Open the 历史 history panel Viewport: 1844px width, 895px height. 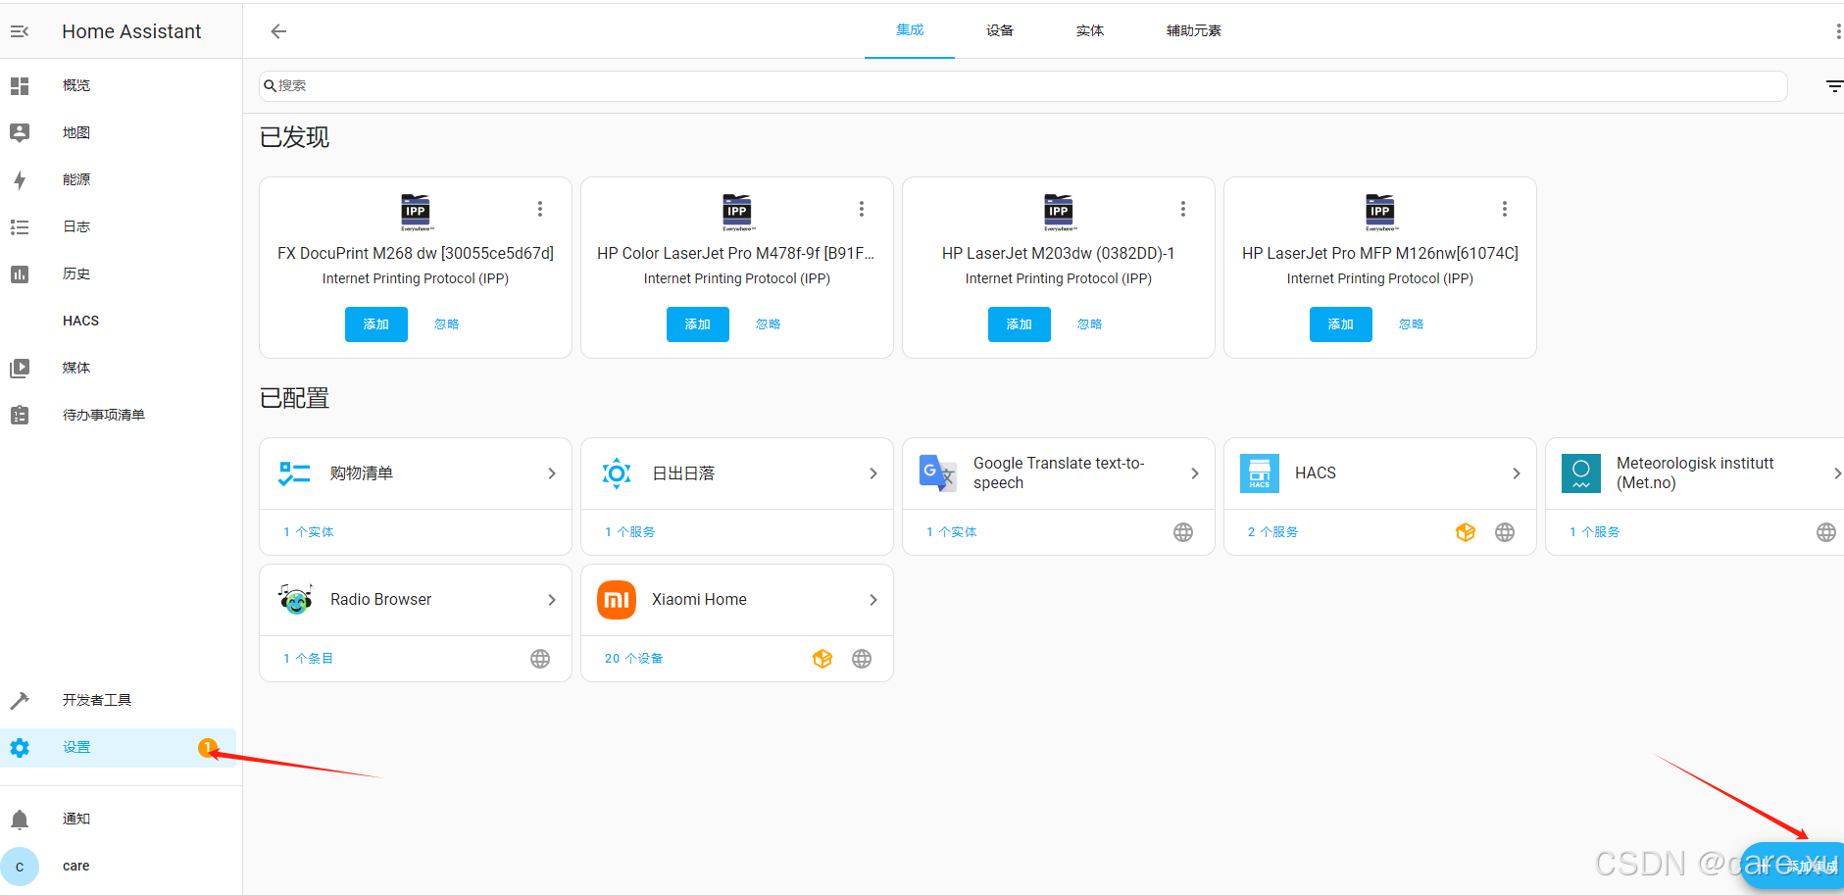pyautogui.click(x=118, y=273)
